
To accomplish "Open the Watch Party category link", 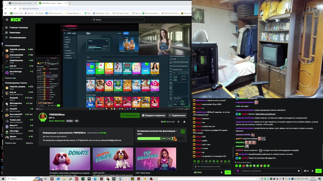I will [x=60, y=121].
